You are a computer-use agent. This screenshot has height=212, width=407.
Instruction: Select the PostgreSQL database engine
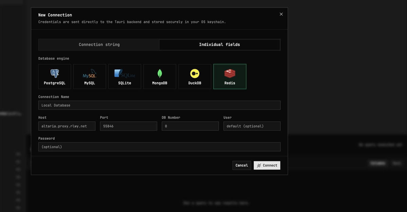(x=55, y=77)
